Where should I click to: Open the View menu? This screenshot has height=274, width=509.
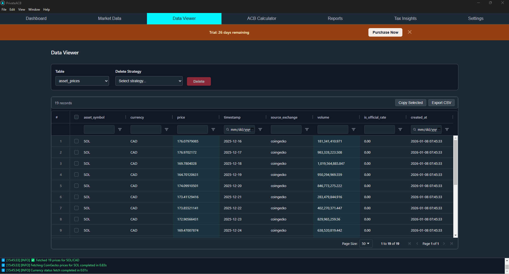22,10
